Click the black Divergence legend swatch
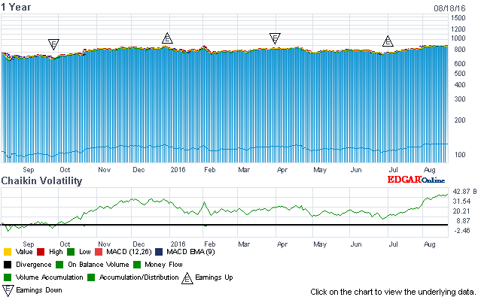This screenshot has height=297, width=478. (8, 265)
